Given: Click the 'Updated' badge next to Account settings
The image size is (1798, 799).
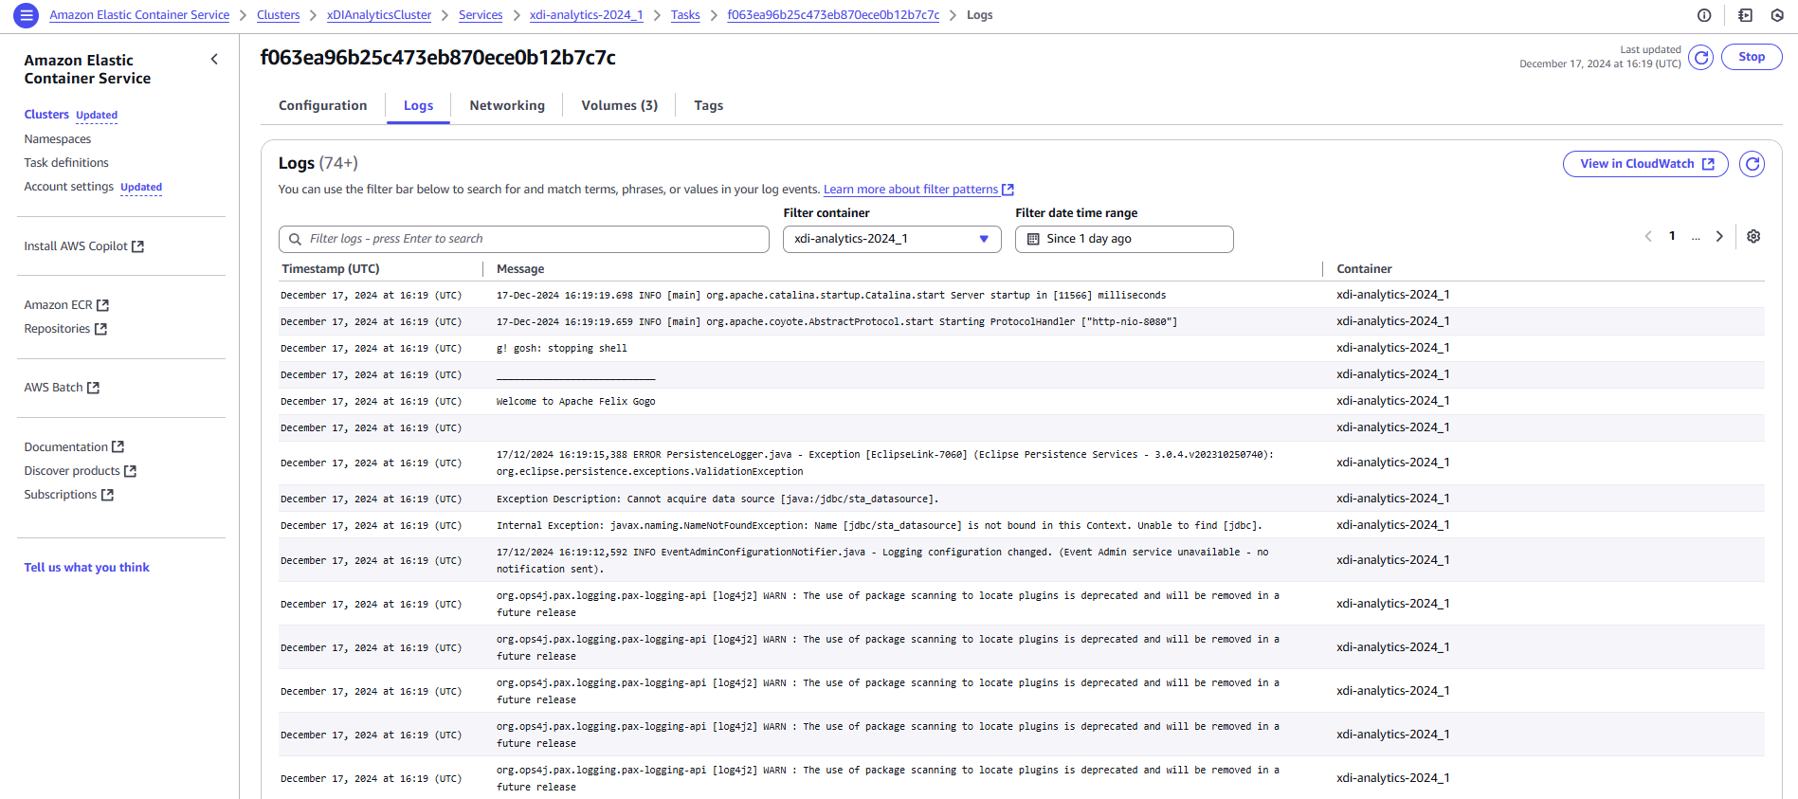Looking at the screenshot, I should tap(141, 188).
